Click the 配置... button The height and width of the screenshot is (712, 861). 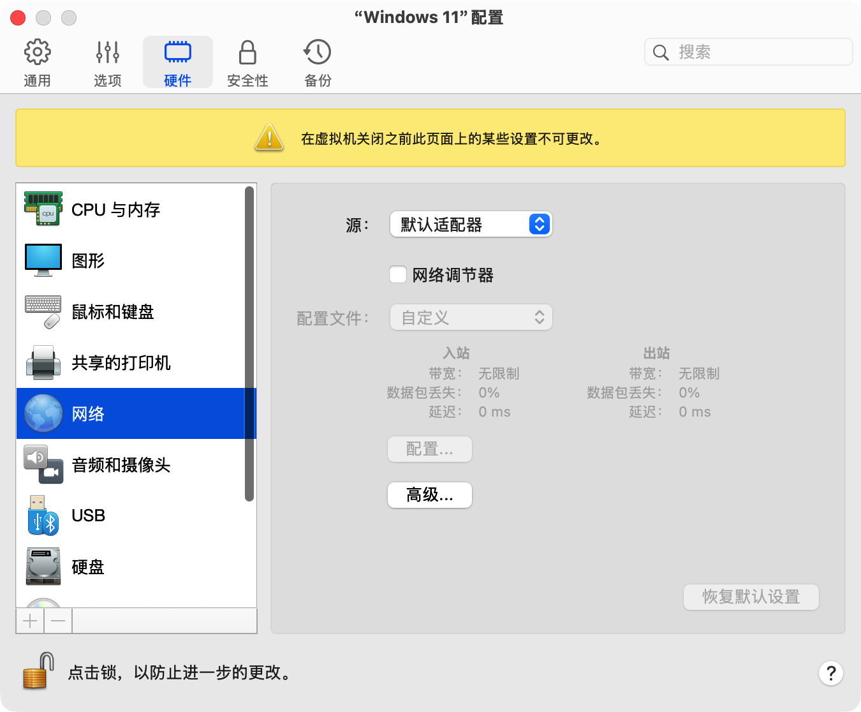coord(430,449)
